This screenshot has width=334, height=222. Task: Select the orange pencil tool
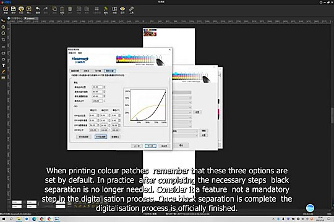coord(3,72)
